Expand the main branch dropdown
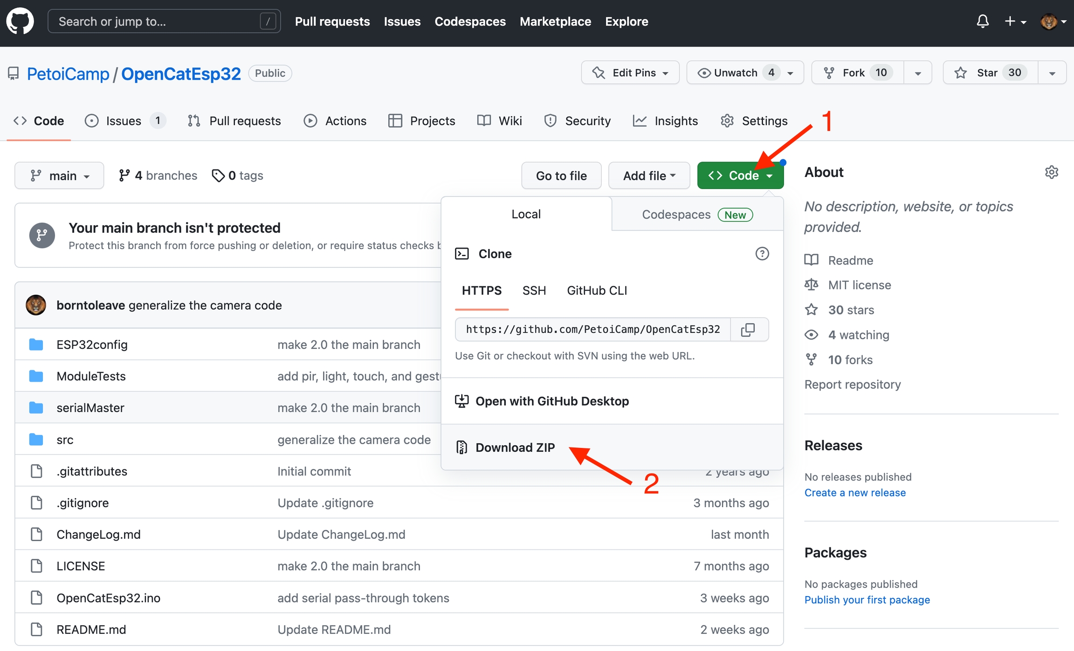Screen dimensions: 1074x651 pos(59,176)
